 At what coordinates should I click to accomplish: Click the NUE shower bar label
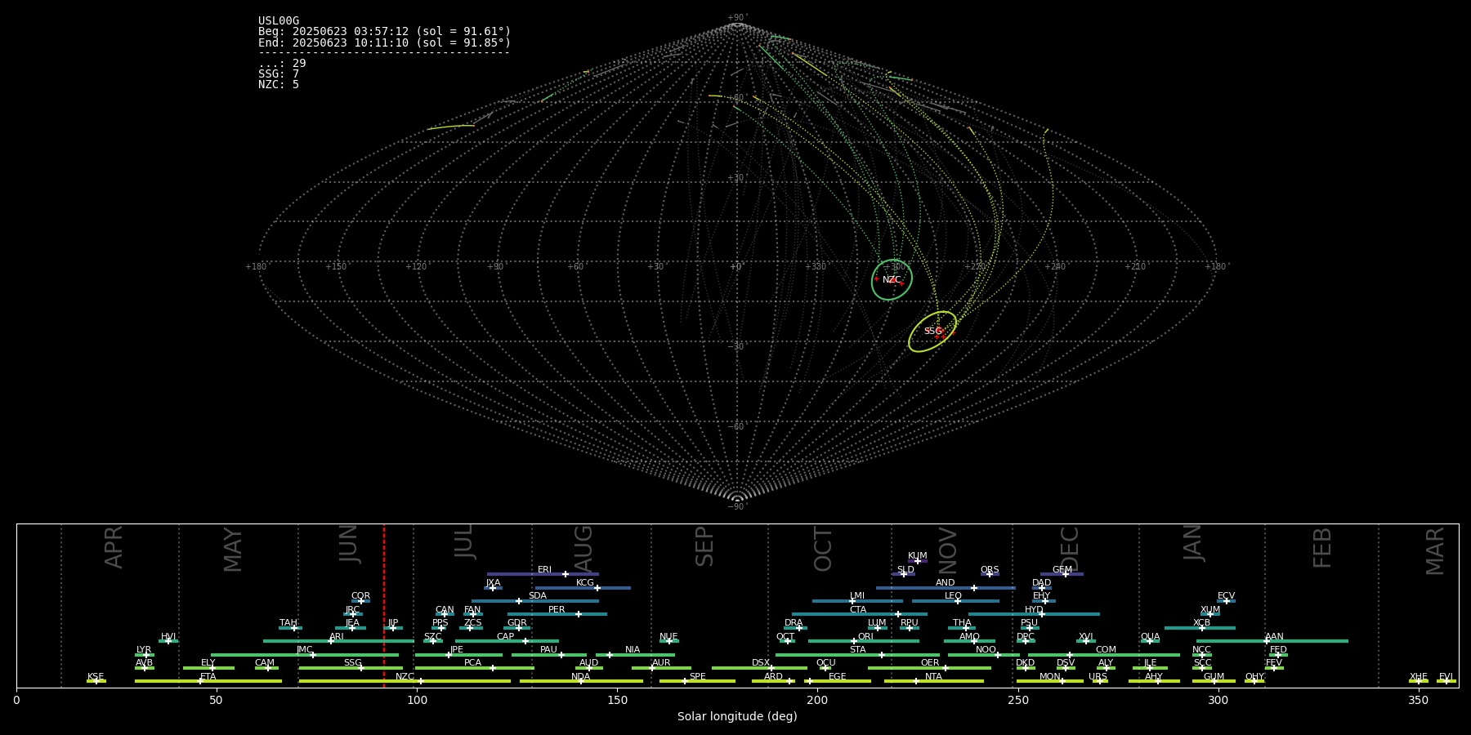point(668,637)
